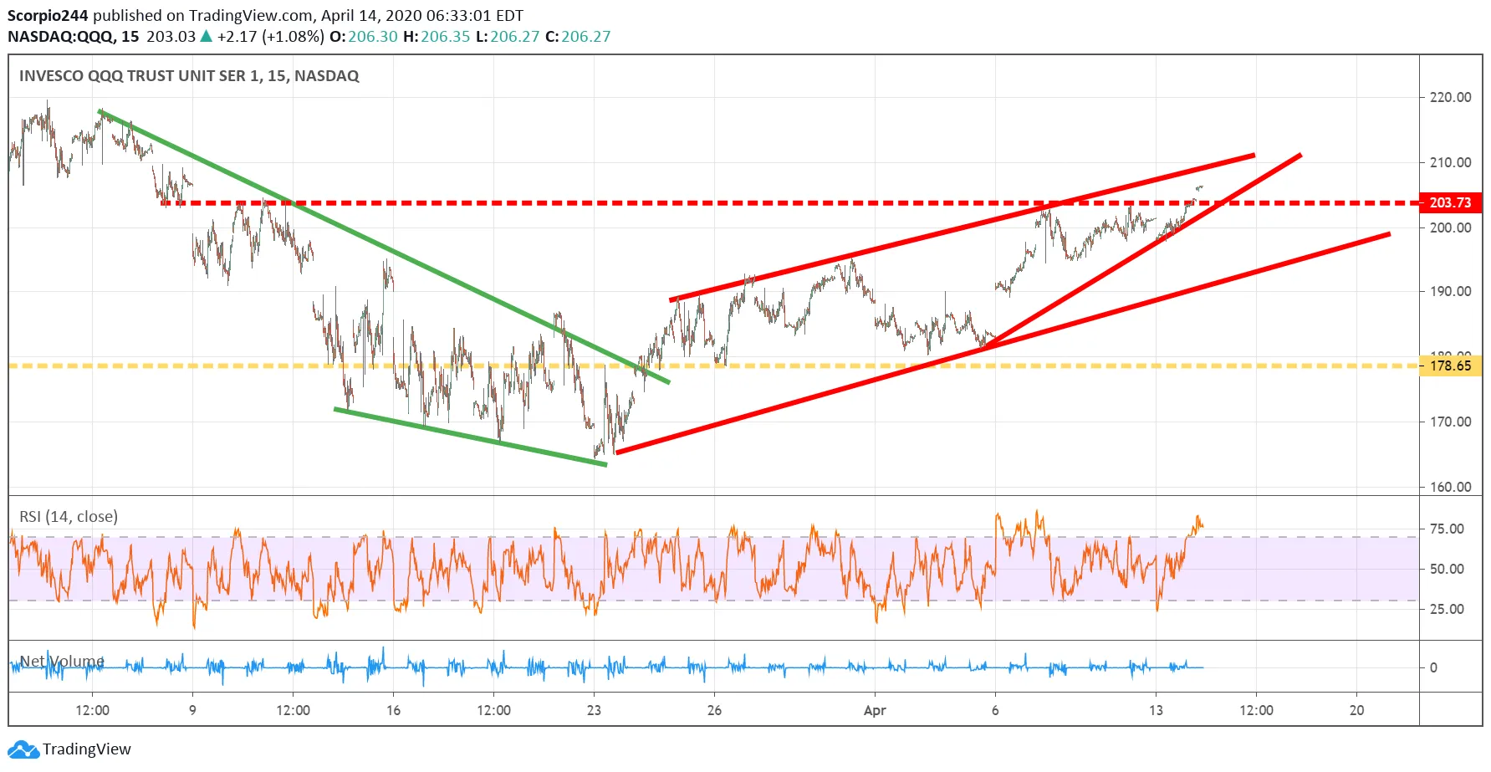Click the RSI 25.00 axis label
This screenshot has width=1491, height=772.
1447,609
